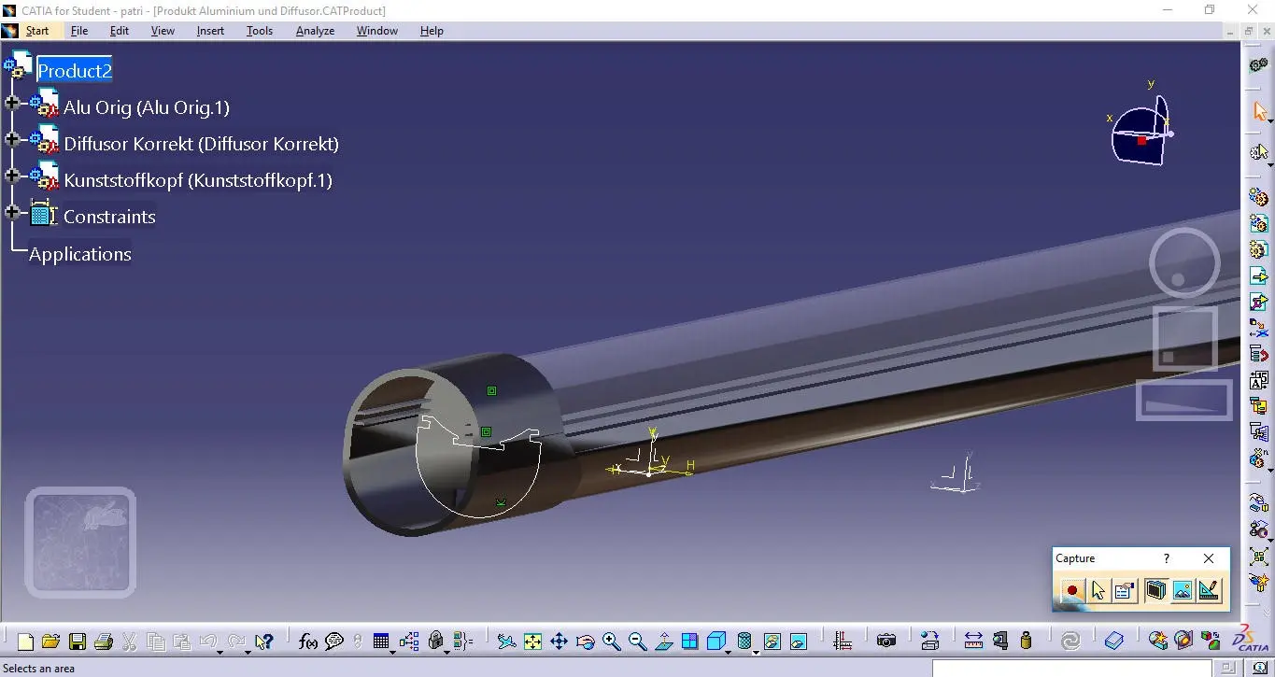Image resolution: width=1275 pixels, height=677 pixels.
Task: Open dropdown arrow beside the Isometric View icon
Action: click(x=729, y=652)
